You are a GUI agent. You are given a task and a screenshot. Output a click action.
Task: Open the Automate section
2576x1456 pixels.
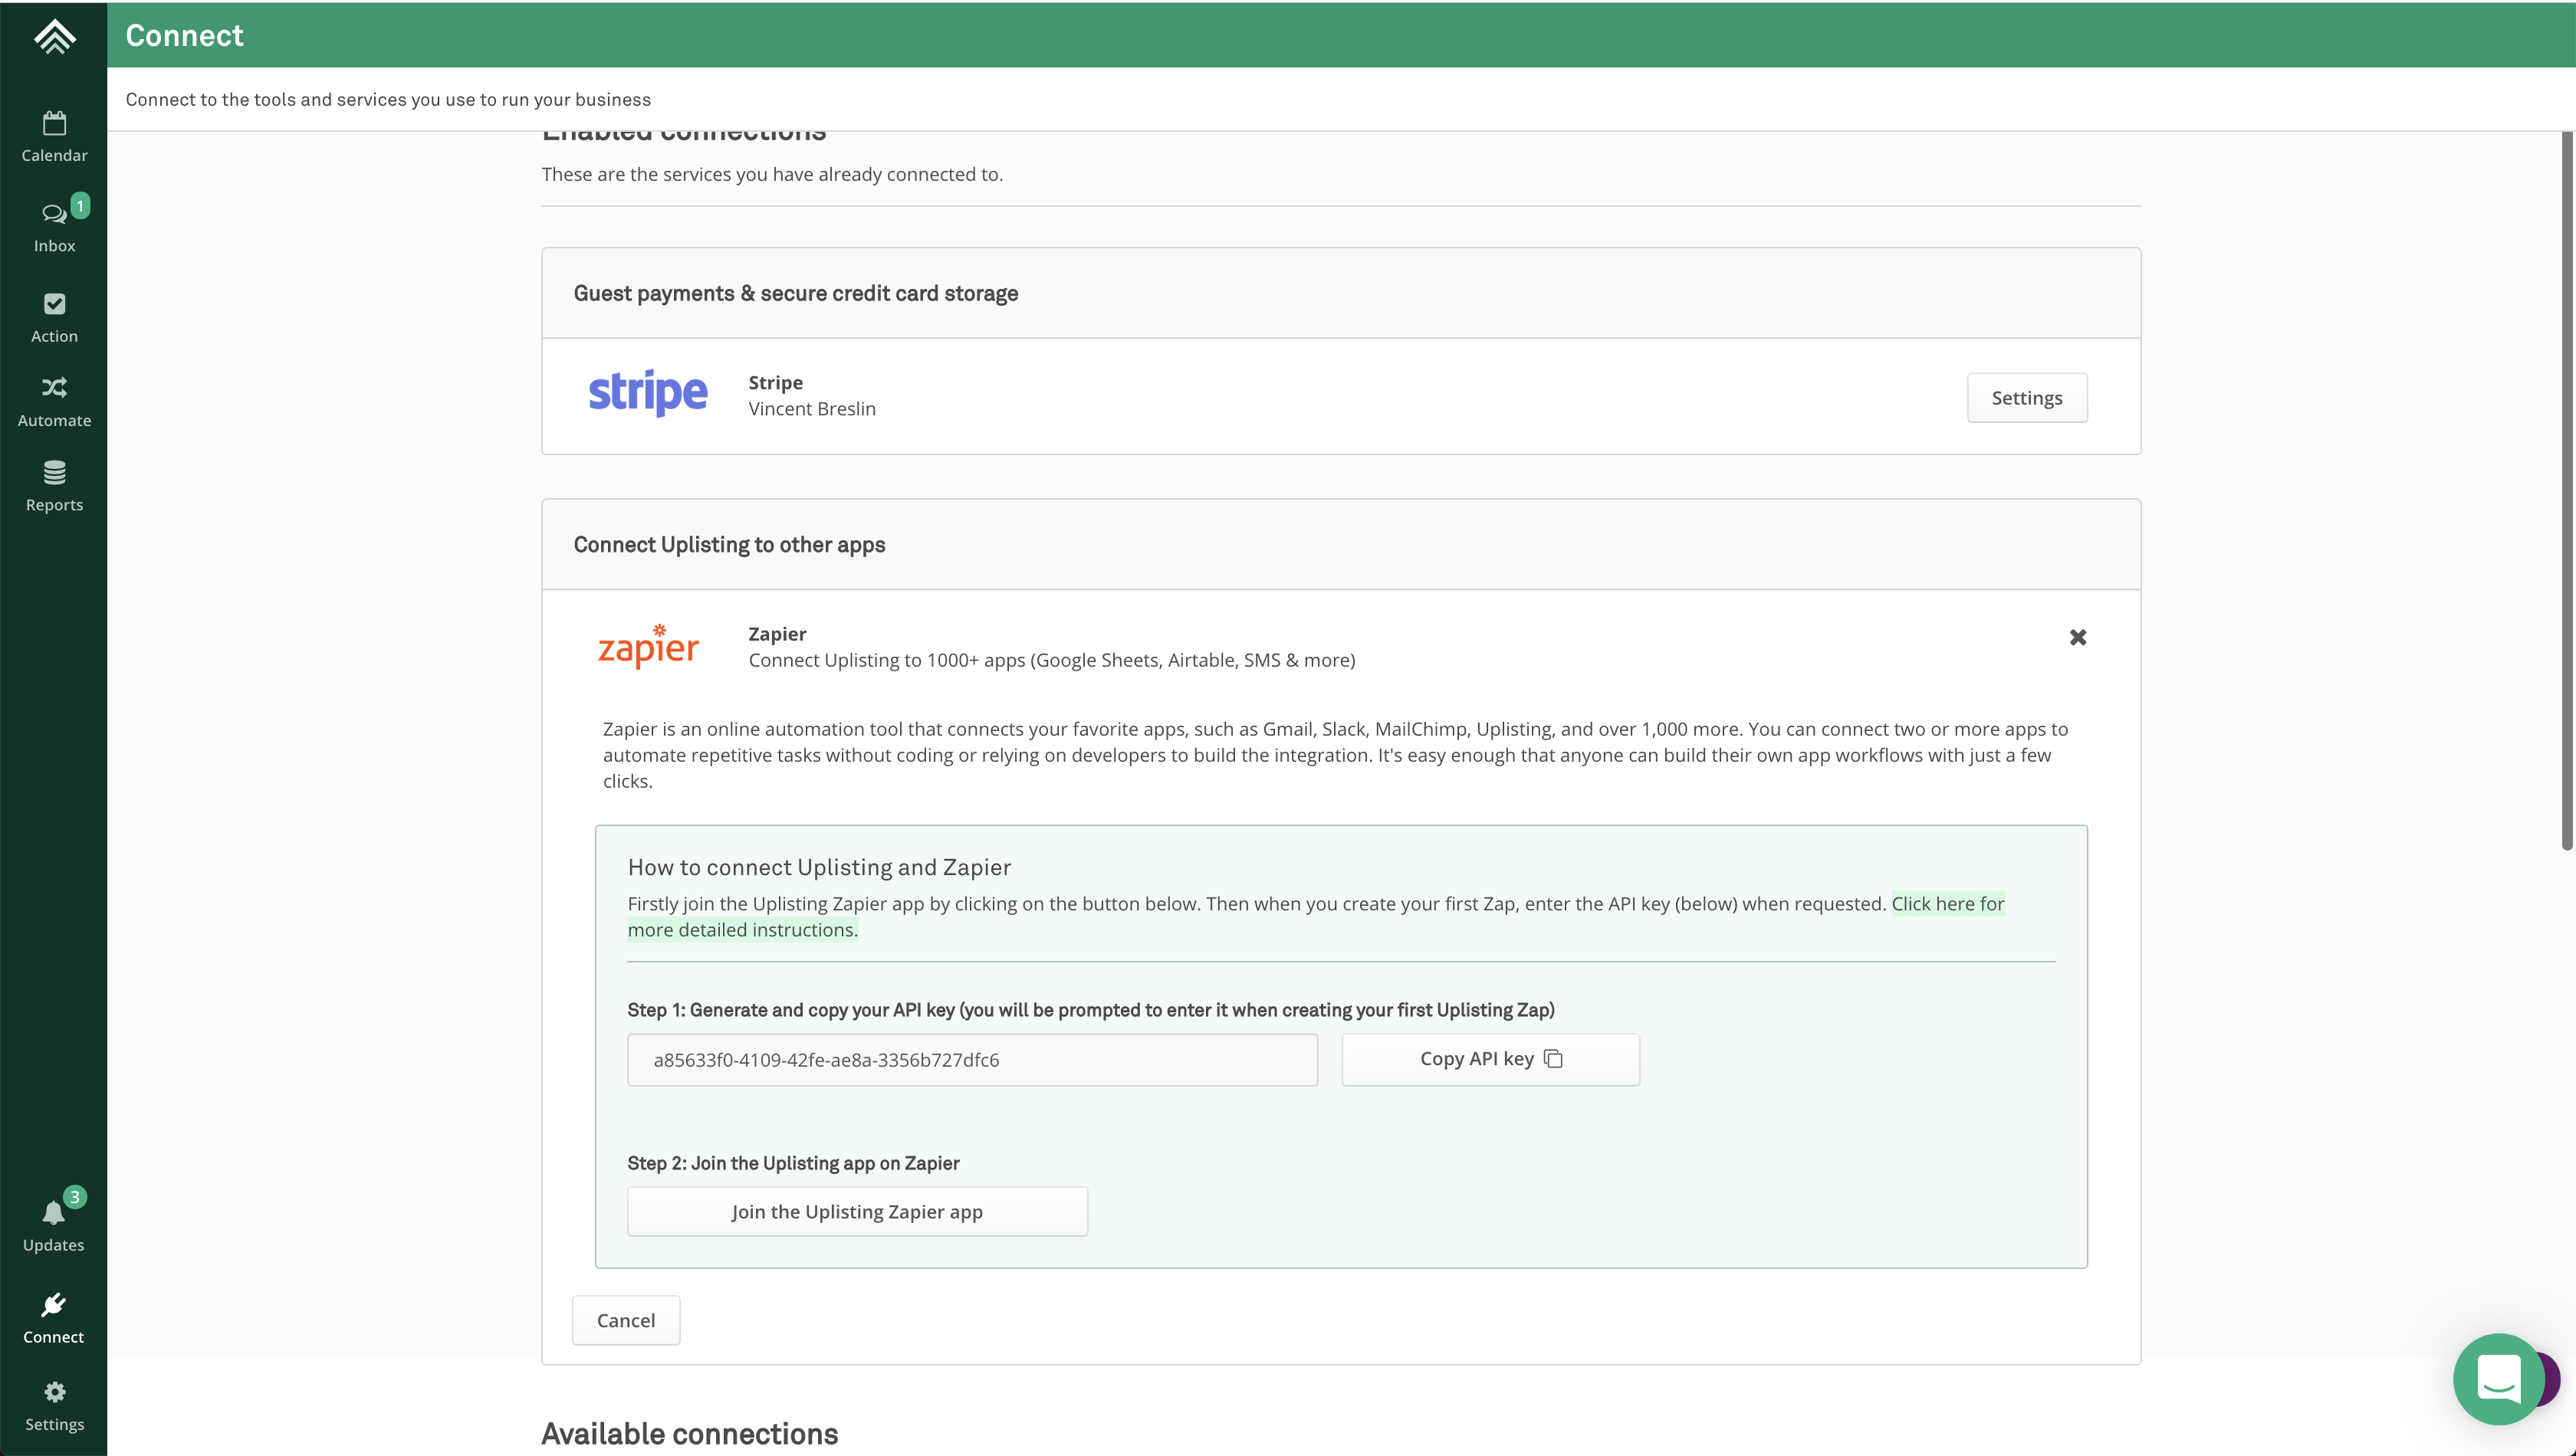point(54,402)
